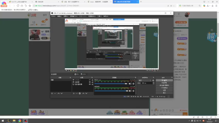Image resolution: width=219 pixels, height=123 pixels.
Task: Click source Filters button above docks
Action: (83, 74)
